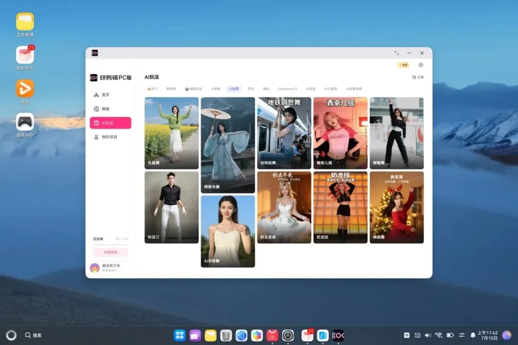Open the blue notes app icon in the taskbar
This screenshot has height=345, width=518.
tap(323, 335)
